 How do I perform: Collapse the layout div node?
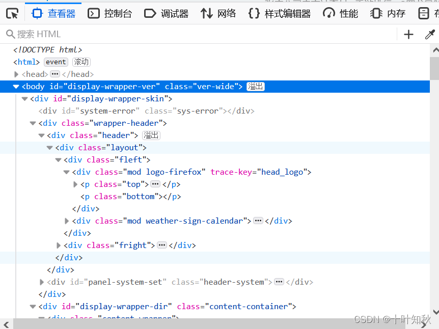[x=50, y=148]
